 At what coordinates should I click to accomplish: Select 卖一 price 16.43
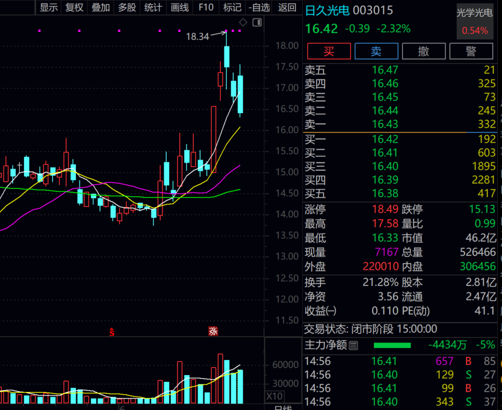point(385,124)
